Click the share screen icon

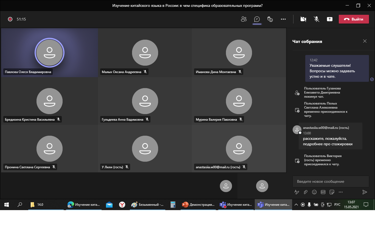[330, 19]
